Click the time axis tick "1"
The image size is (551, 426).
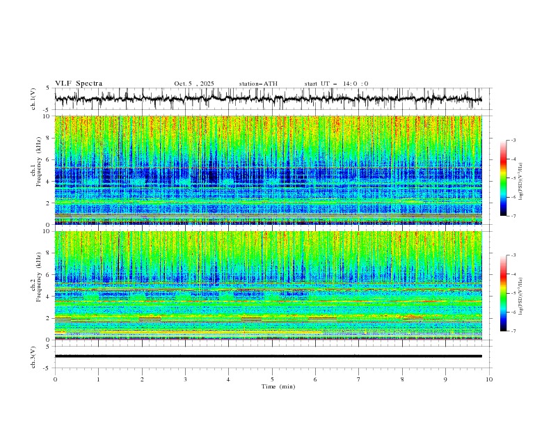click(98, 379)
